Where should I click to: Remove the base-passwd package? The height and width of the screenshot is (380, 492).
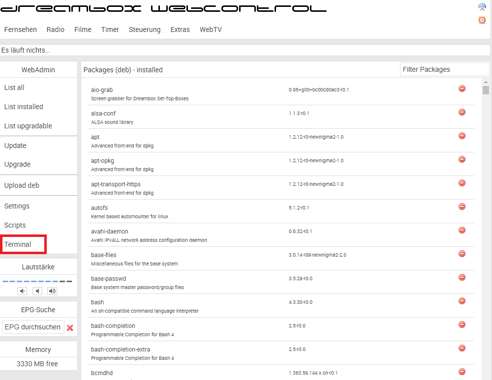(x=462, y=277)
